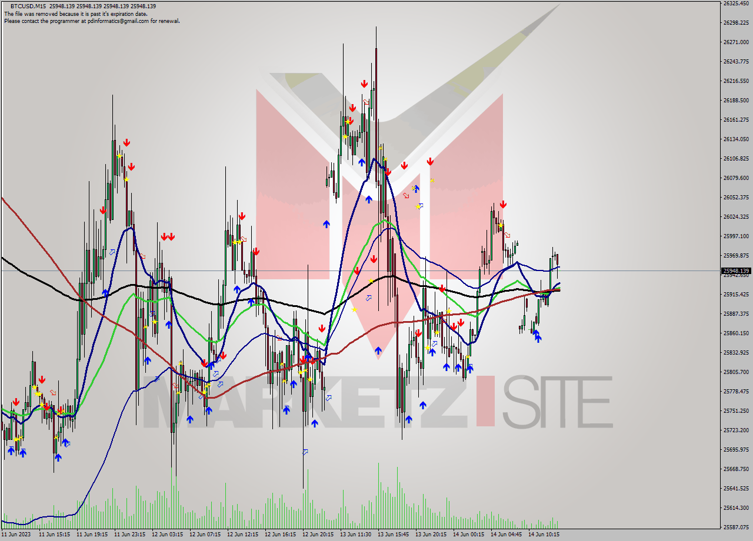Click the 25805.700 price axis label
753x541 pixels.
737,372
